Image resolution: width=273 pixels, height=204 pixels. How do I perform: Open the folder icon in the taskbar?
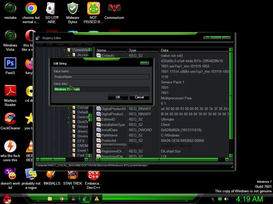[50, 199]
